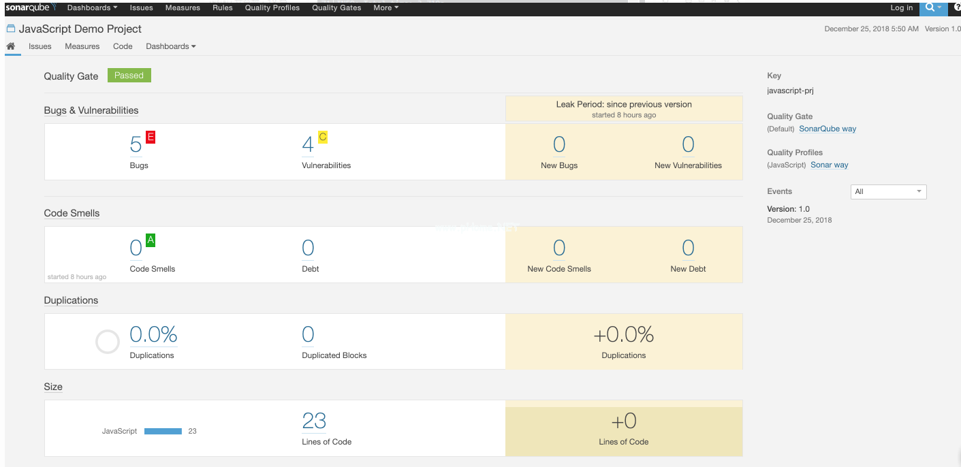Click the red E bugs rating badge

click(151, 138)
